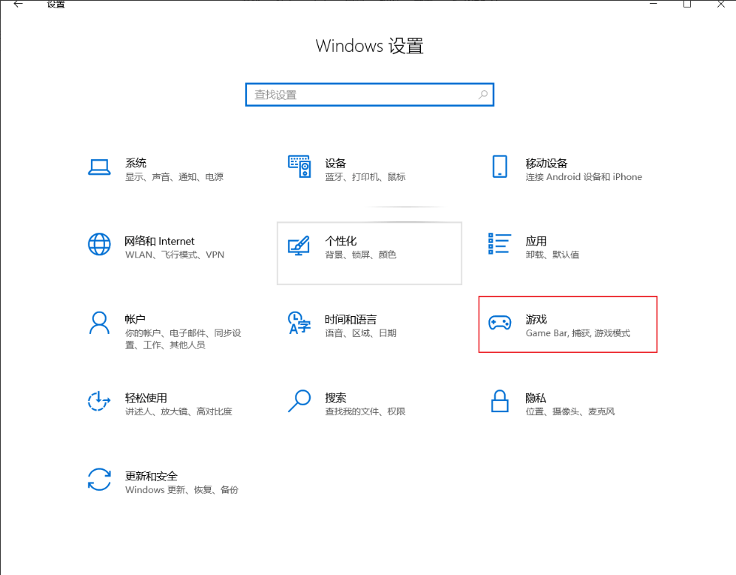Click the 语音、区域、日期 description
This screenshot has height=575, width=736.
coord(360,333)
